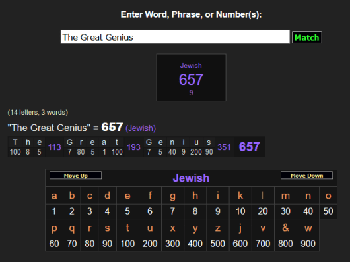Click letter c in cipher table

pos(90,196)
